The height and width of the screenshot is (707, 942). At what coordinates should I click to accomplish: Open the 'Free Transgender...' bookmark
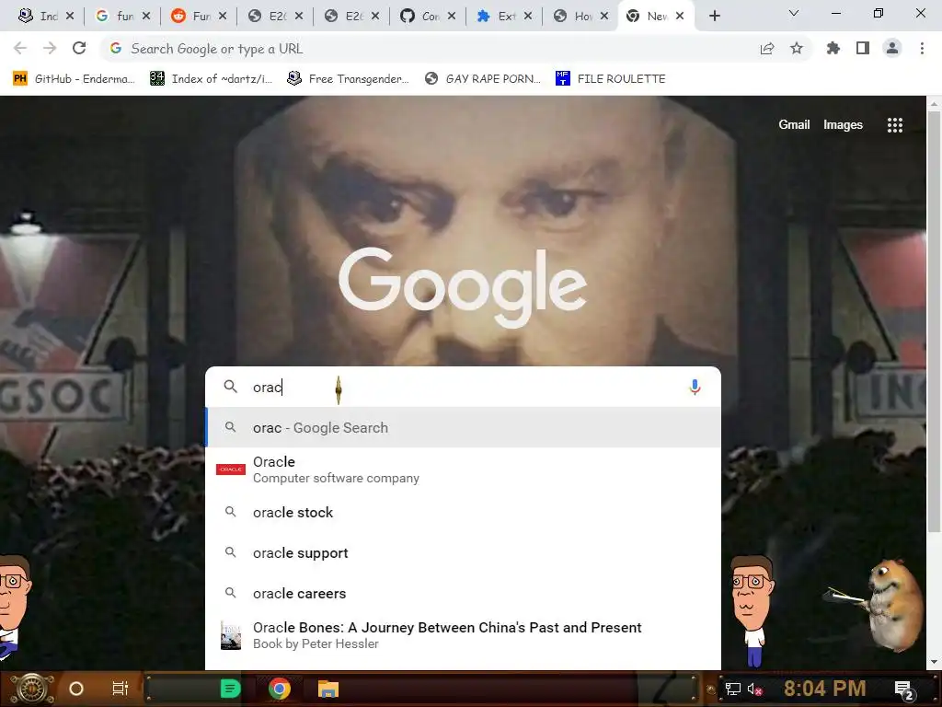click(x=349, y=79)
